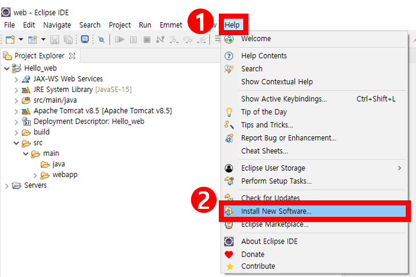The height and width of the screenshot is (277, 416).
Task: Click the Step Return arrow icon
Action: tap(201, 40)
